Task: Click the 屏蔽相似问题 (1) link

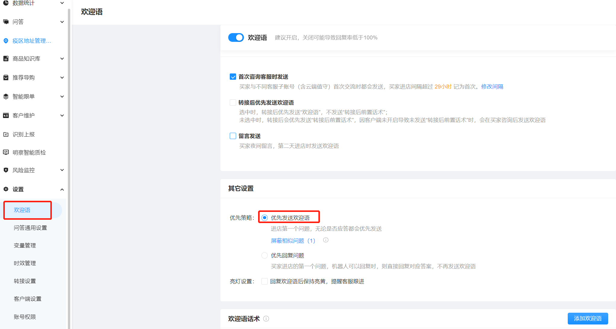Action: click(293, 241)
